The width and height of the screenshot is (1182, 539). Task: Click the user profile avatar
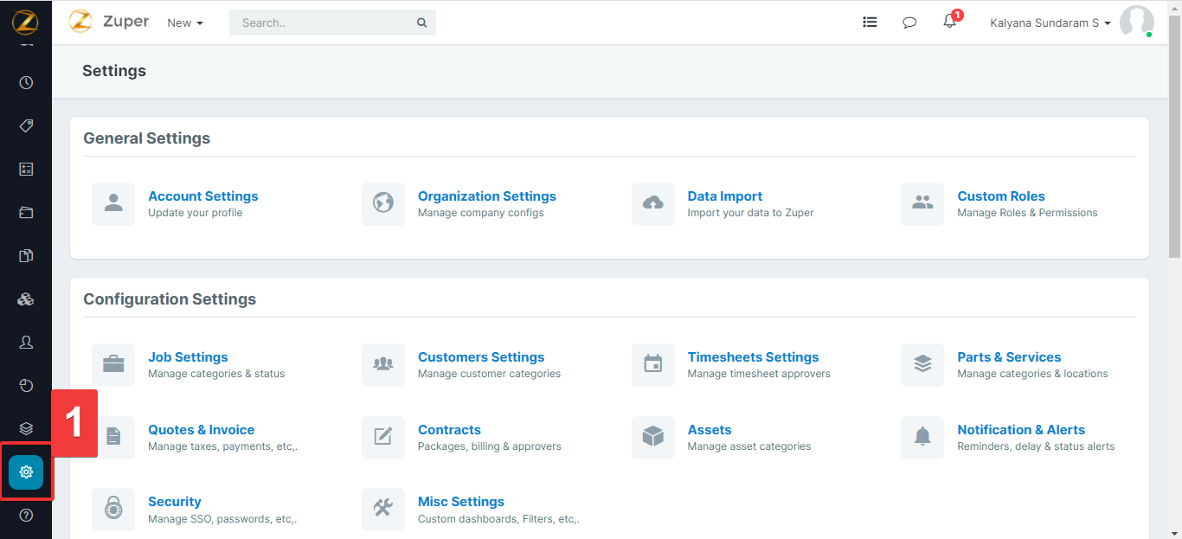tap(1136, 22)
